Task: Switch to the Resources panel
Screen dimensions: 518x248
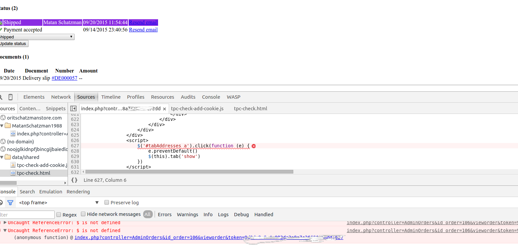Action: click(162, 97)
